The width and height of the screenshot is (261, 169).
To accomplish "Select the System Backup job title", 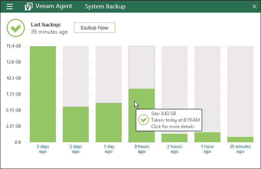I will (105, 6).
